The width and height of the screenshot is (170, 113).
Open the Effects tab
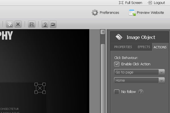click(x=144, y=47)
